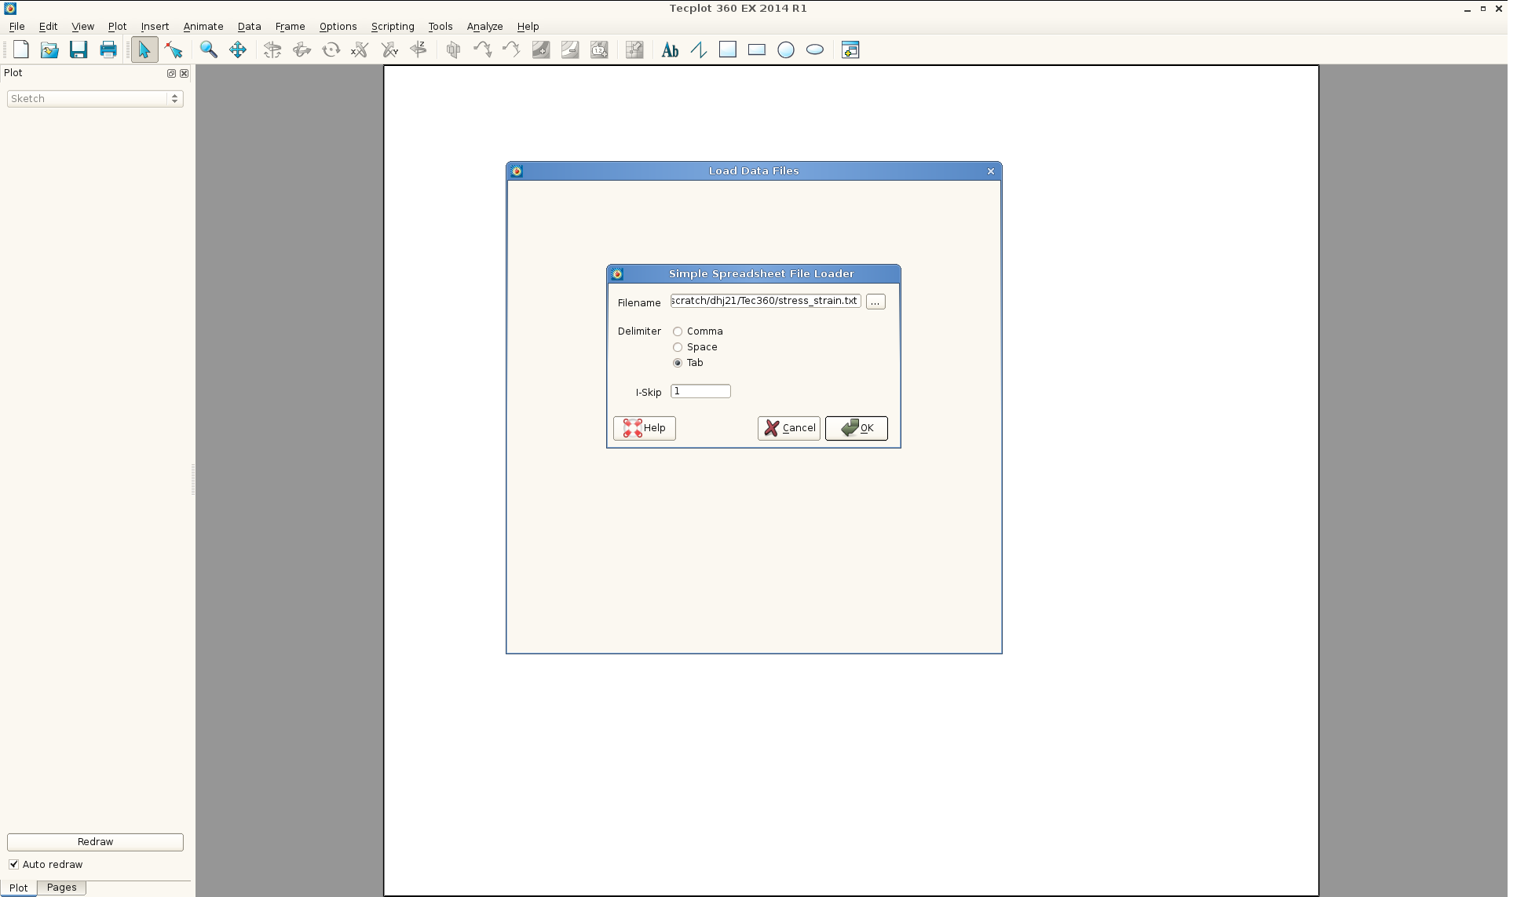Select the Adjustor arrow tool

point(174,49)
